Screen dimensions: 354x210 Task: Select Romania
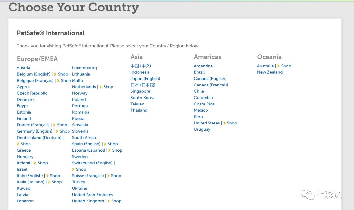(x=81, y=112)
